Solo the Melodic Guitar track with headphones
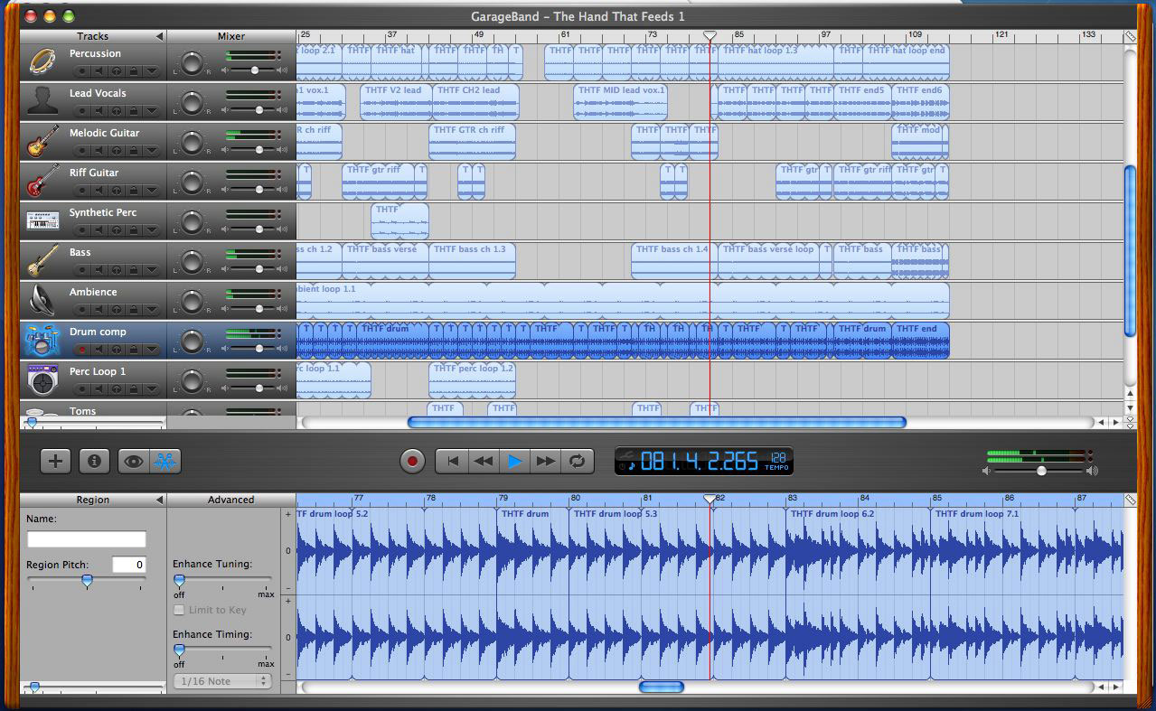This screenshot has height=711, width=1156. 117,151
